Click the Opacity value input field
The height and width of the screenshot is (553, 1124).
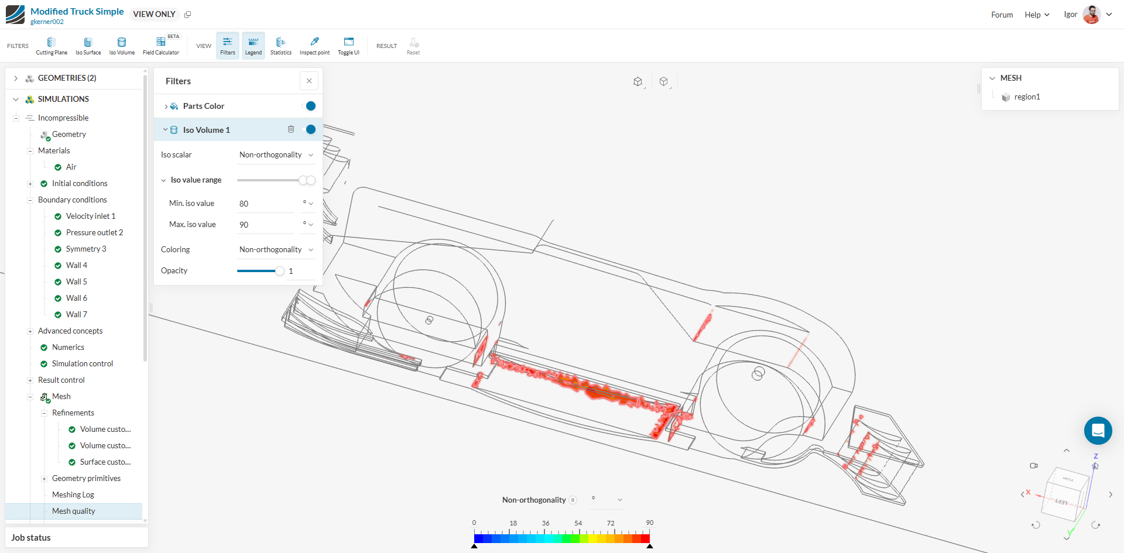(301, 271)
